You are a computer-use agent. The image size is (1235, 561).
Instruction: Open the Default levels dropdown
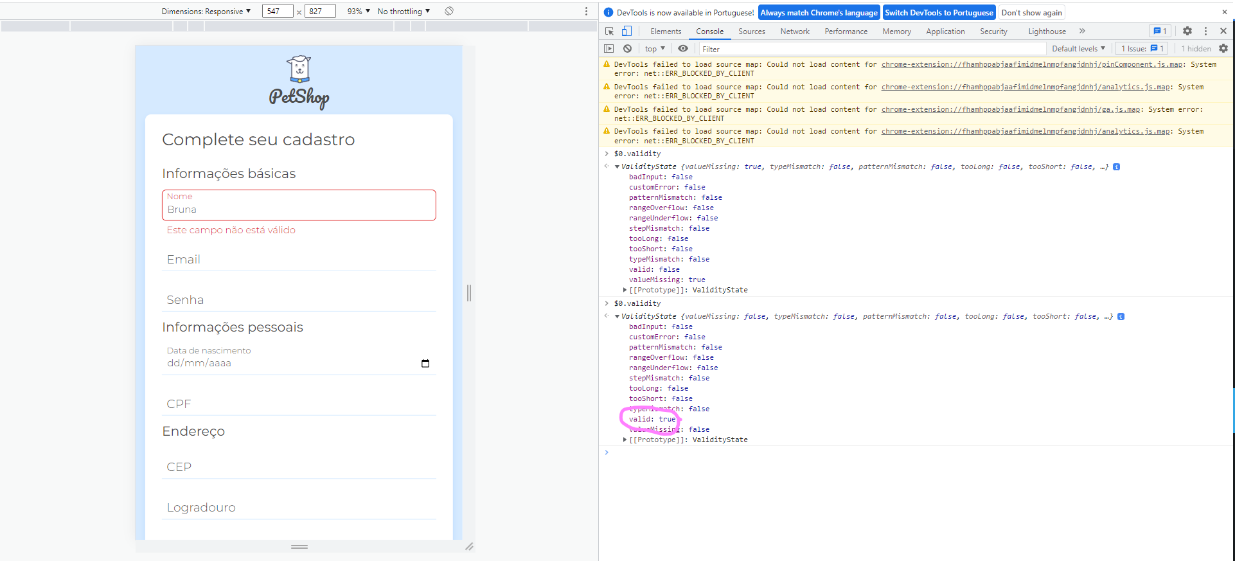[1078, 48]
